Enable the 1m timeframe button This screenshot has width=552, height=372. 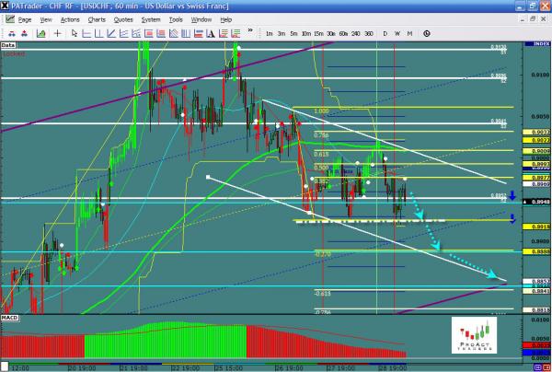[269, 33]
